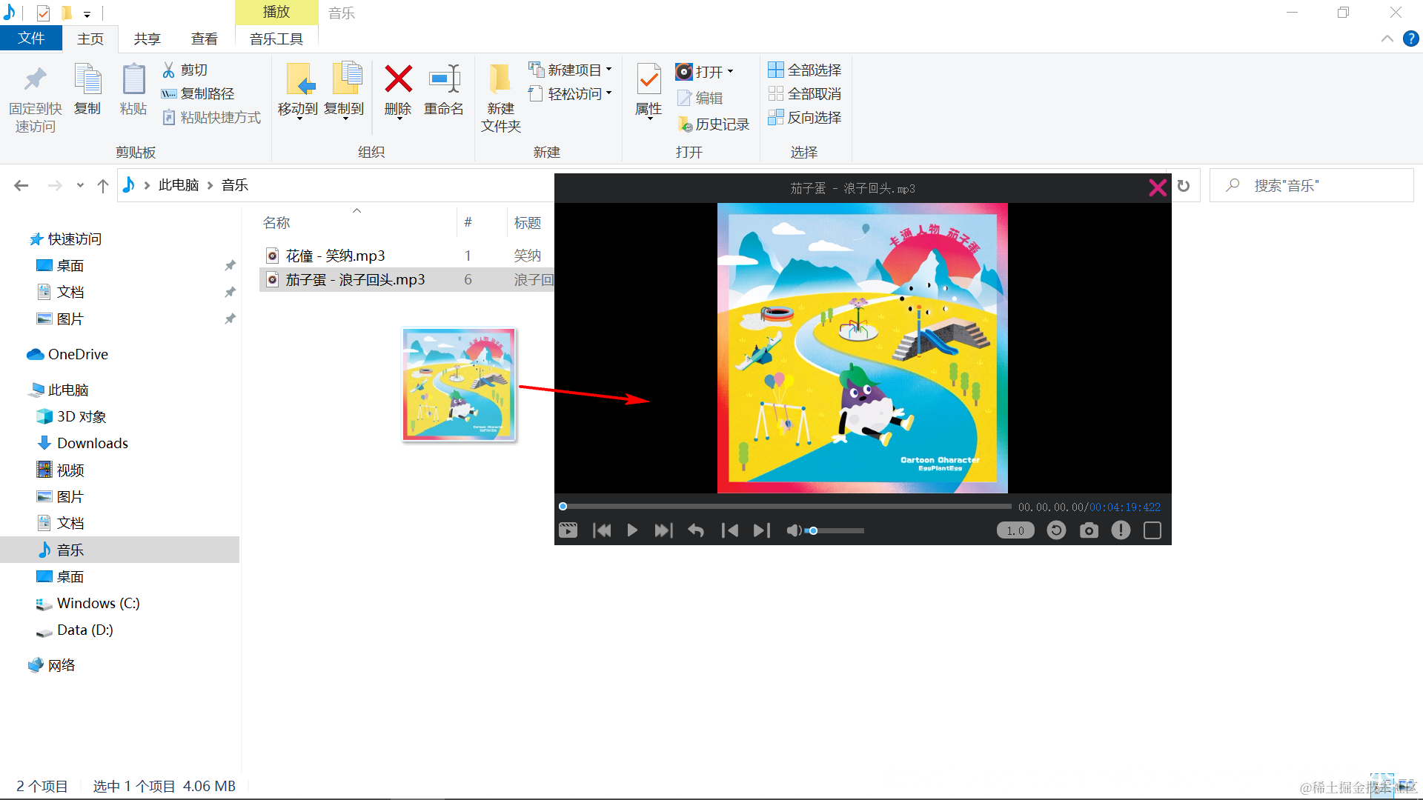Image resolution: width=1423 pixels, height=800 pixels.
Task: Click the camera snapshot icon in player
Action: click(1089, 530)
